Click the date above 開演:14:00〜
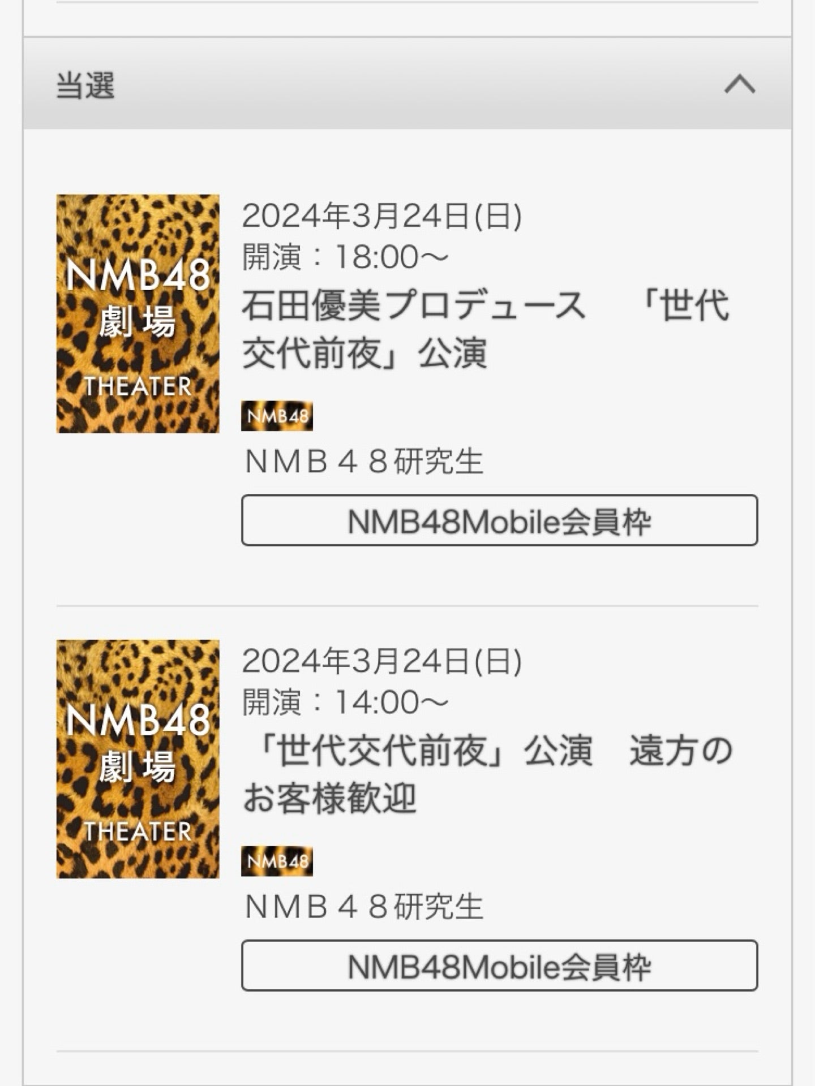 pyautogui.click(x=382, y=661)
